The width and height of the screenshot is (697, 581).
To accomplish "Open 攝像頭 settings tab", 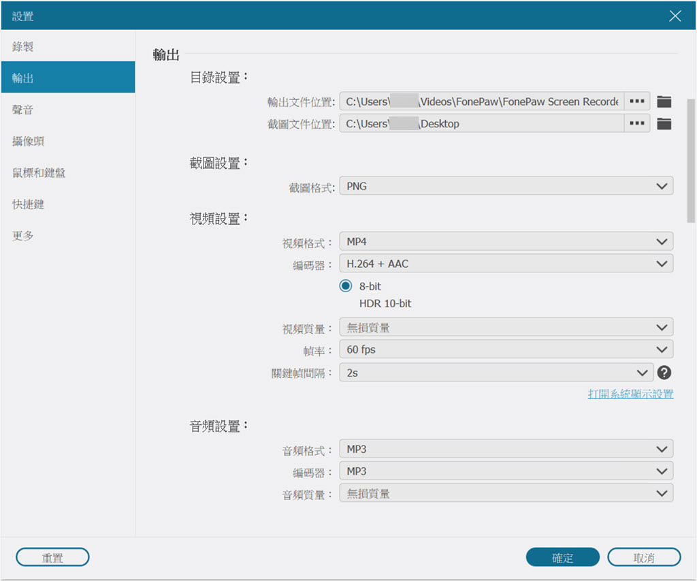I will tap(68, 141).
